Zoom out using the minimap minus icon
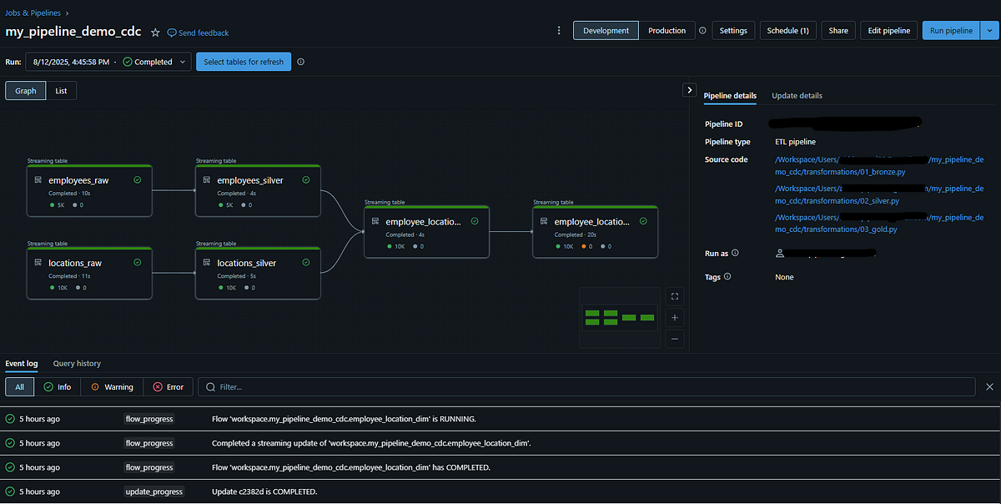Image resolution: width=1001 pixels, height=504 pixels. point(675,339)
